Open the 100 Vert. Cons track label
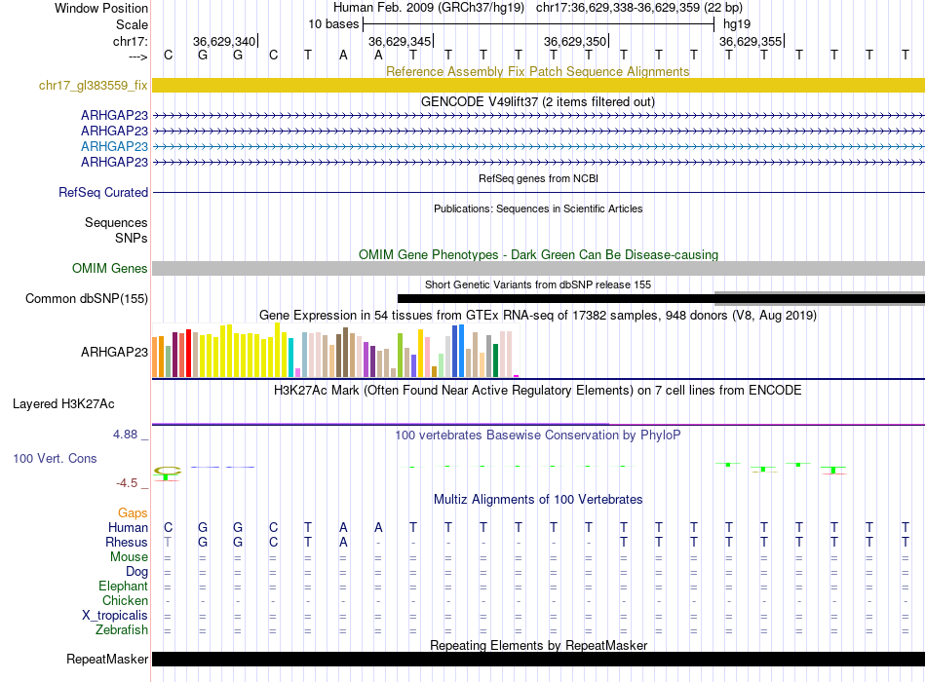 tap(57, 458)
